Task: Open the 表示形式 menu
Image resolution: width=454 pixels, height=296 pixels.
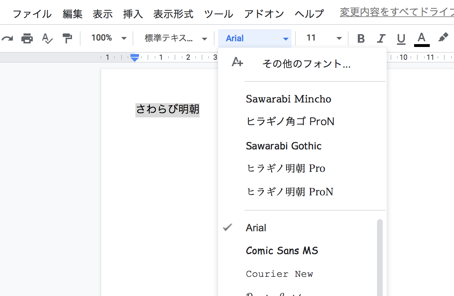Action: tap(174, 14)
